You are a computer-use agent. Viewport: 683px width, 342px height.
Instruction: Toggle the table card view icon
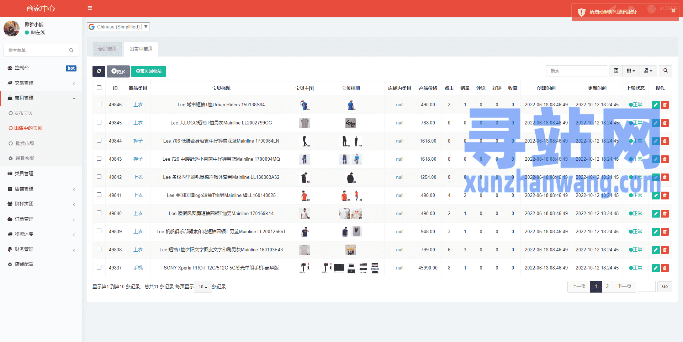point(616,71)
